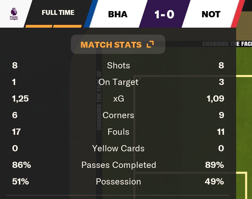The height and width of the screenshot is (199, 252).
Task: Select the Corners stat label
Action: click(118, 115)
